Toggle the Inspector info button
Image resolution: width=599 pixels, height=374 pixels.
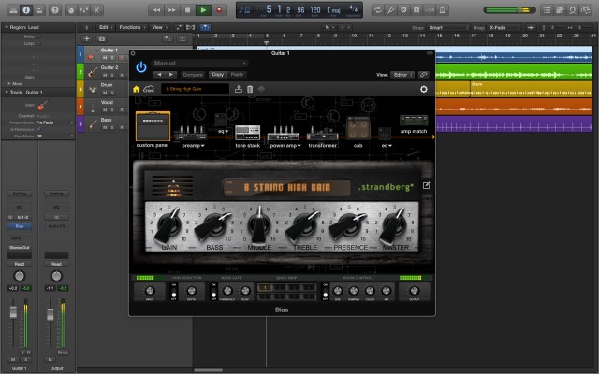click(x=26, y=10)
